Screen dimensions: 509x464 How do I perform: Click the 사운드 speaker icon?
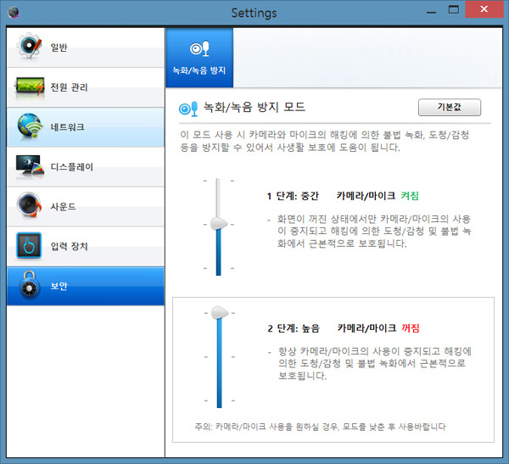(29, 205)
